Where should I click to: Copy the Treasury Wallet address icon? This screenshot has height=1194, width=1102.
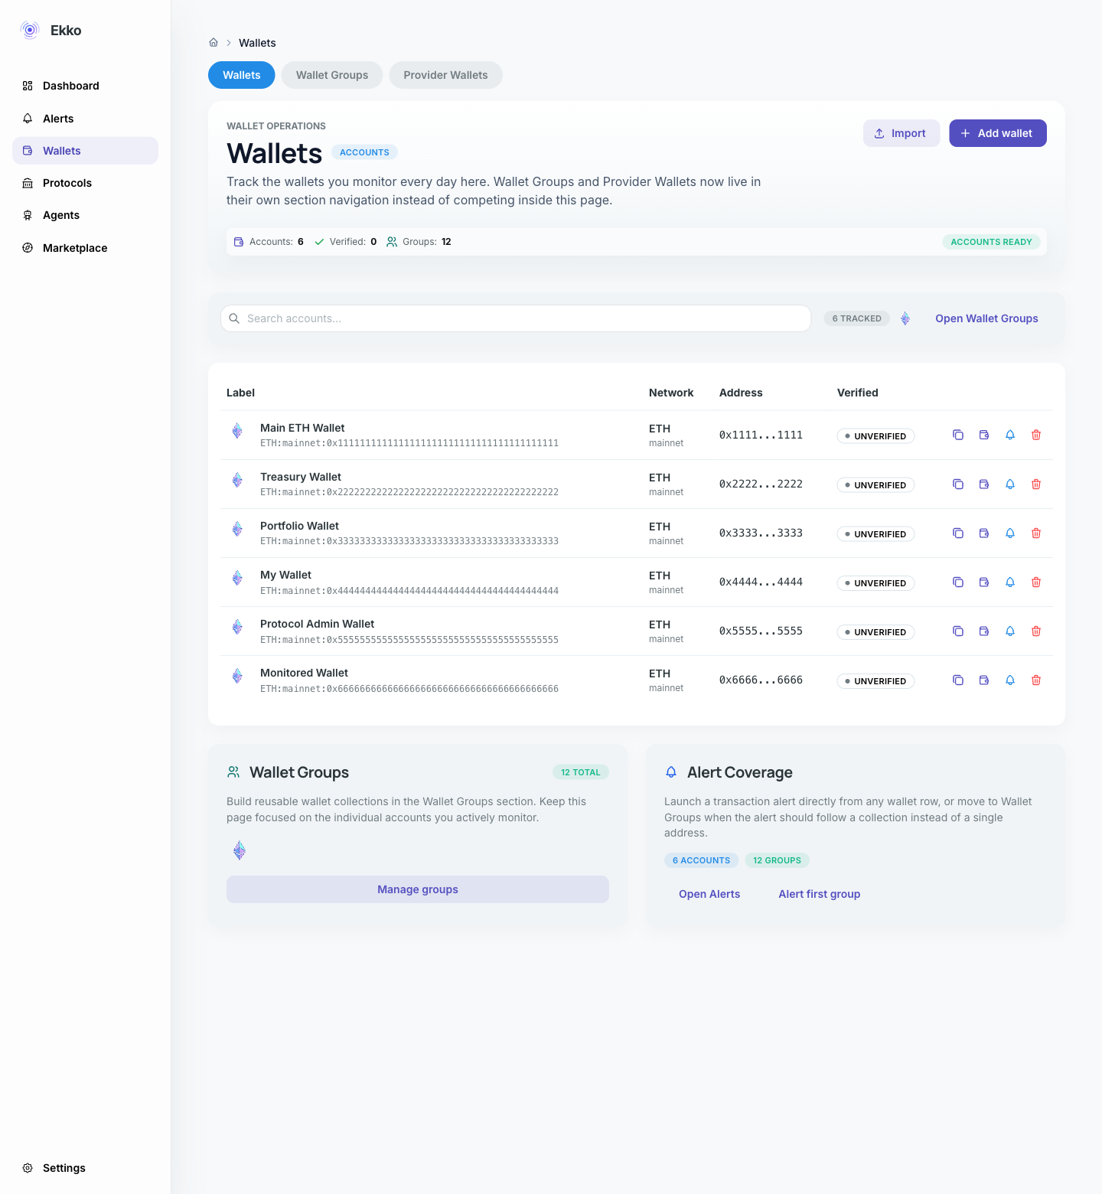pos(958,484)
